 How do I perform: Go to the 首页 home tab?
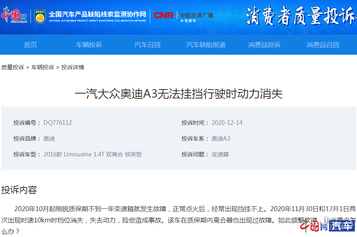(x=30, y=45)
